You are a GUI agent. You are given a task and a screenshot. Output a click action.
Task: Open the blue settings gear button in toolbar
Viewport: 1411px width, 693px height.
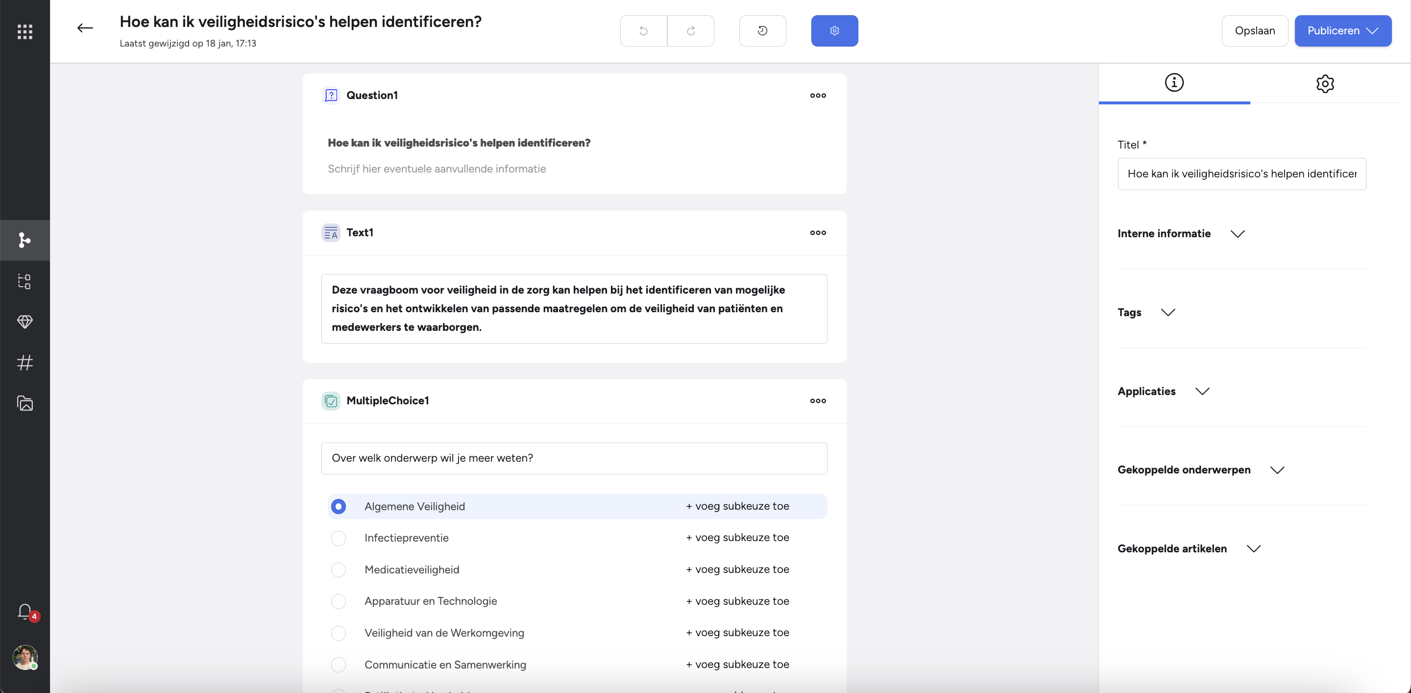(834, 31)
